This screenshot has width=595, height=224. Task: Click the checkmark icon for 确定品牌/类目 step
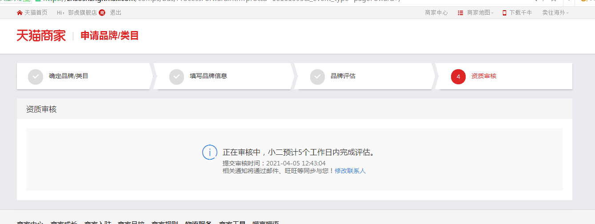click(x=36, y=77)
